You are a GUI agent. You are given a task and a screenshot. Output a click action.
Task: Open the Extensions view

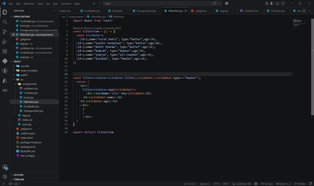tap(5, 51)
